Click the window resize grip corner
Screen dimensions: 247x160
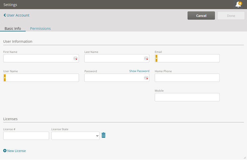[245, 158]
